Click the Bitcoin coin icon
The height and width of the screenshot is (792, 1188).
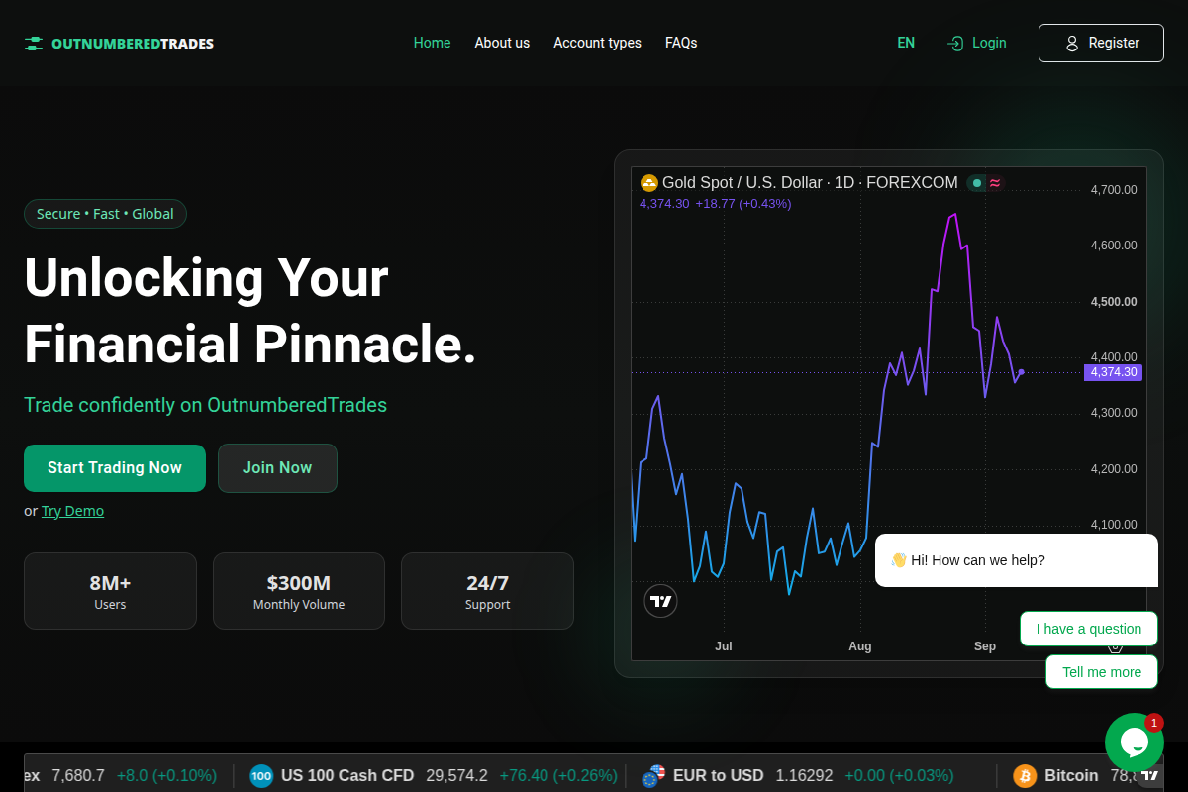pyautogui.click(x=1025, y=776)
